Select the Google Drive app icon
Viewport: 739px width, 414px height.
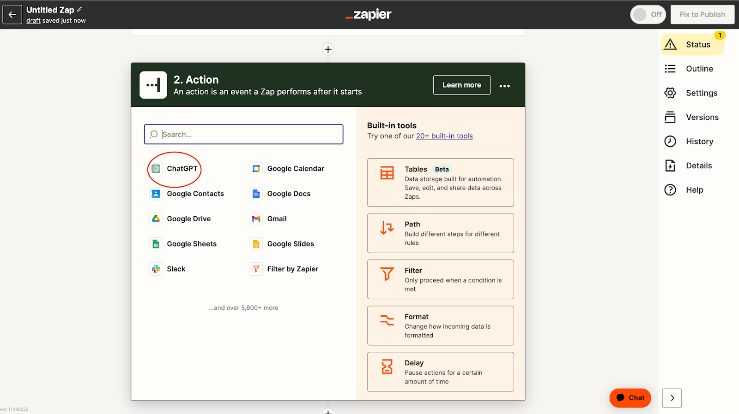[156, 219]
